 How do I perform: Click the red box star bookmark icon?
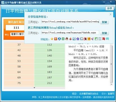pos(56,39)
